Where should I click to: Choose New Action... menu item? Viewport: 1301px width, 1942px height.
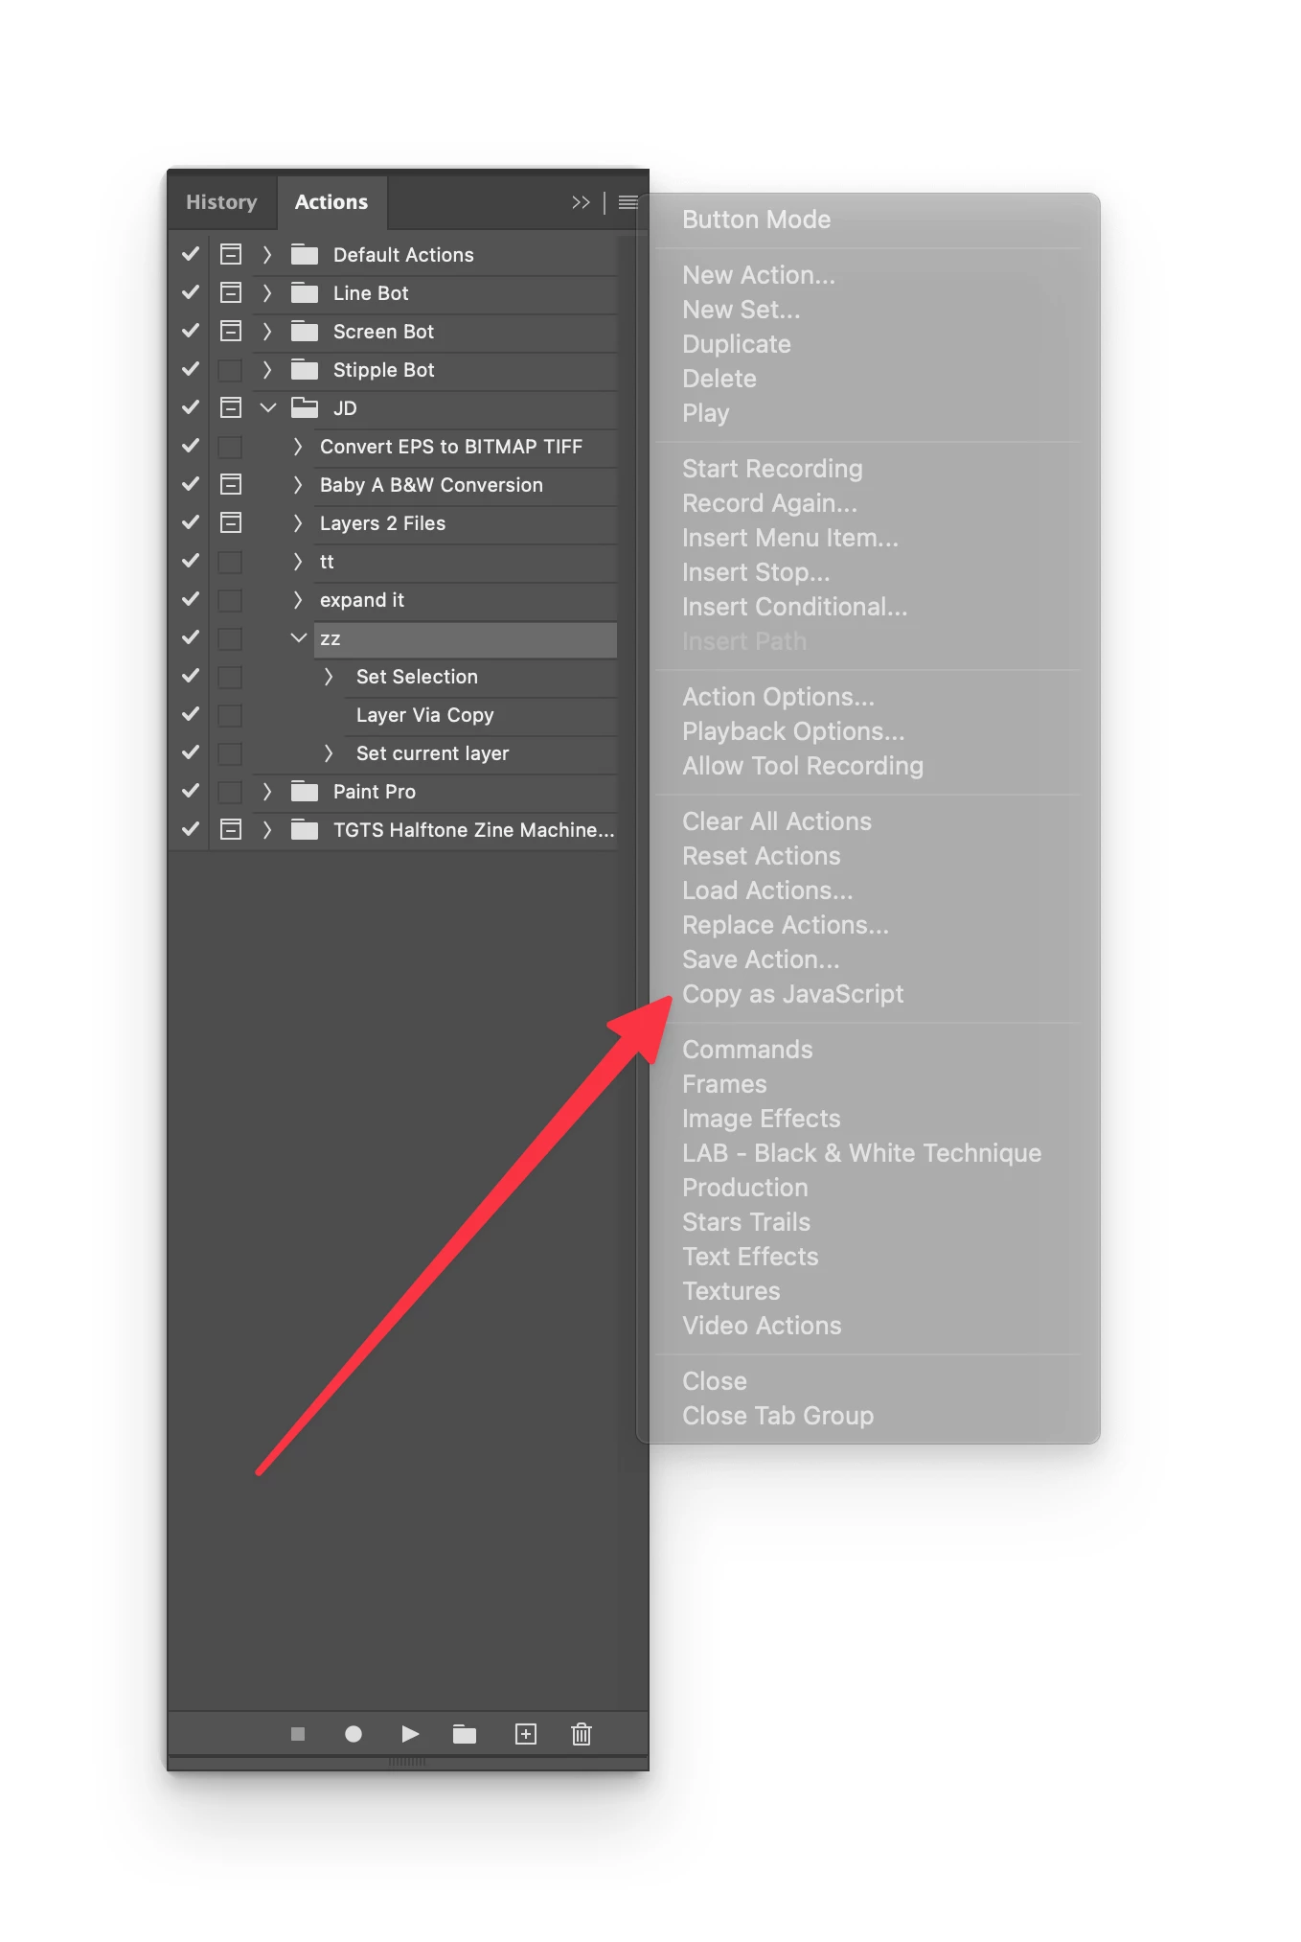(x=759, y=275)
